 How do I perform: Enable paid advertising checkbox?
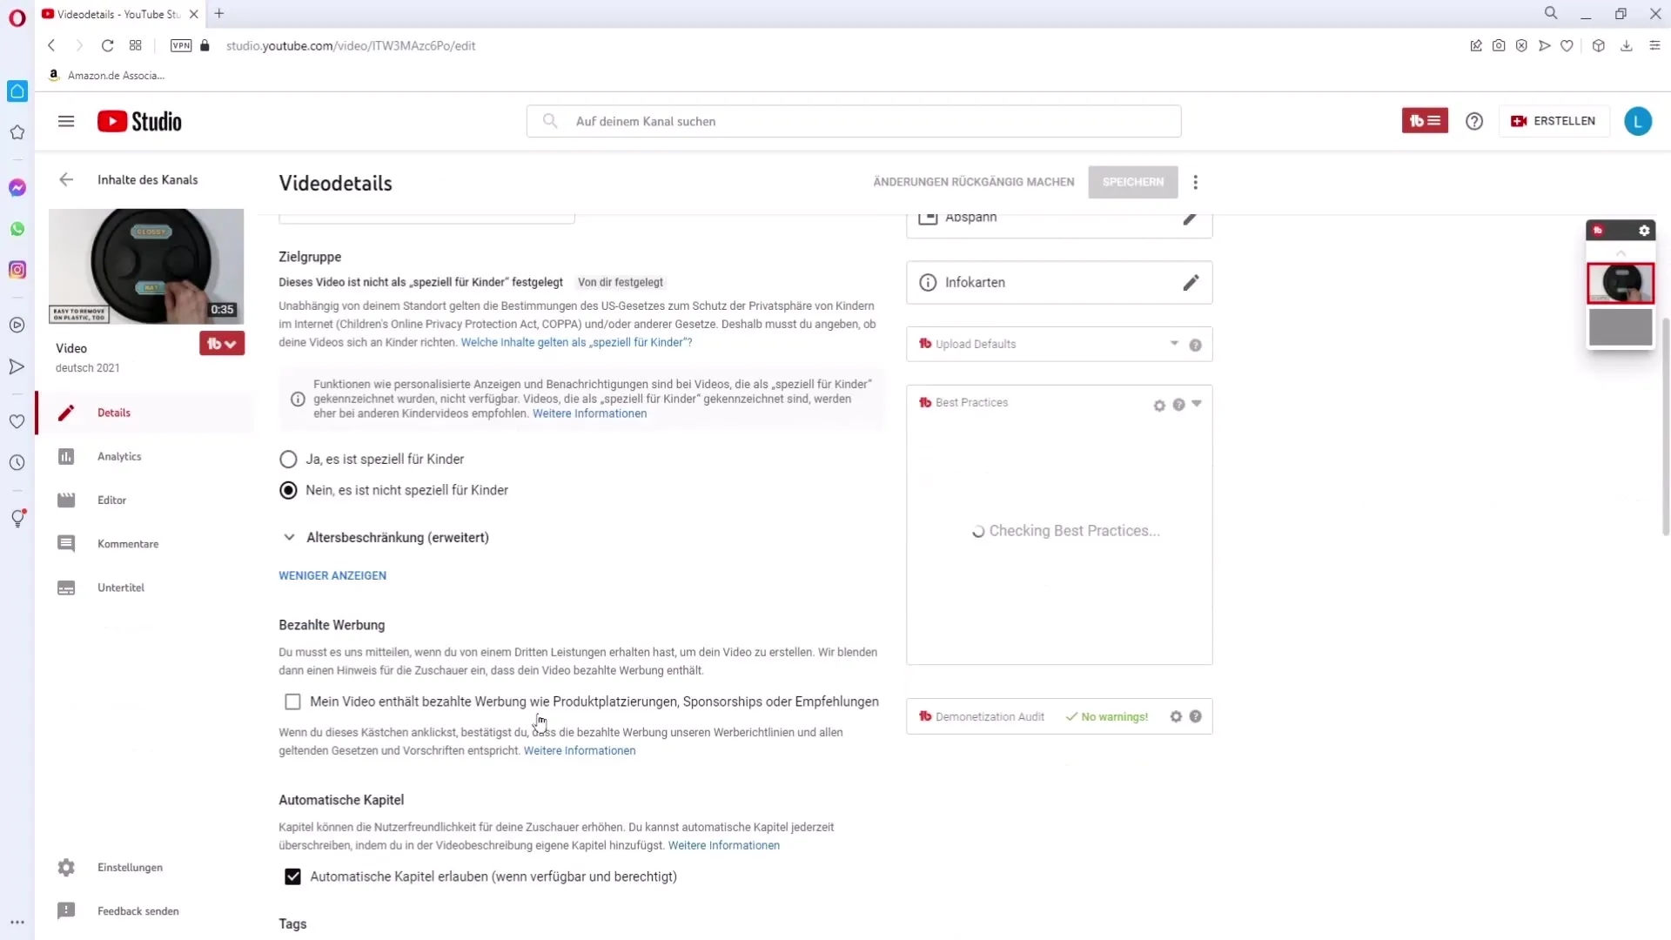tap(292, 702)
